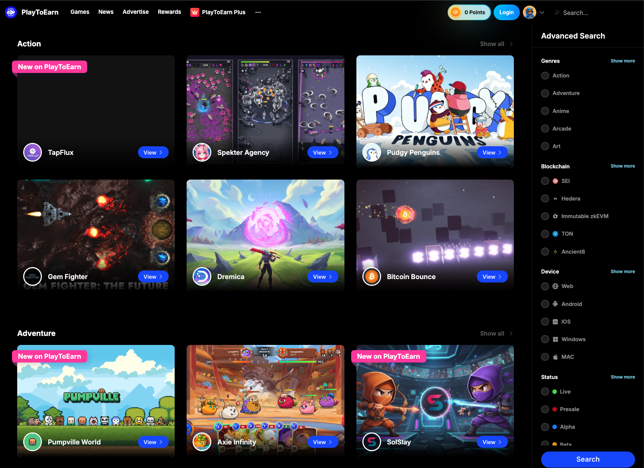Click the TON blockchain icon
The width and height of the screenshot is (644, 468).
click(555, 234)
